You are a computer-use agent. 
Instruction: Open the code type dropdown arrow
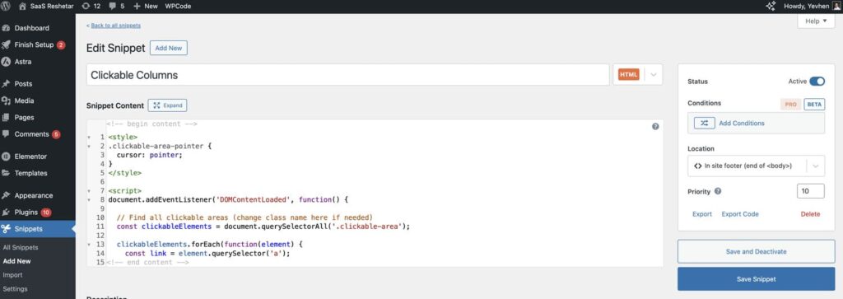pos(654,75)
